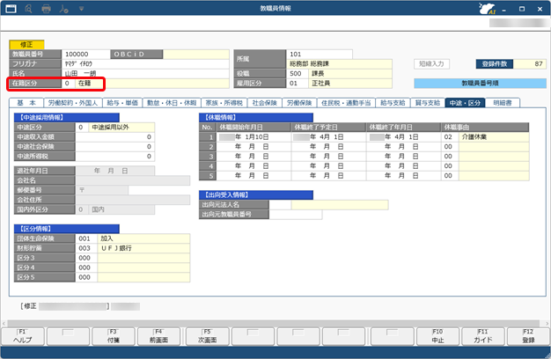
Task: Click the 中途所得税 amount field
Action: point(115,157)
